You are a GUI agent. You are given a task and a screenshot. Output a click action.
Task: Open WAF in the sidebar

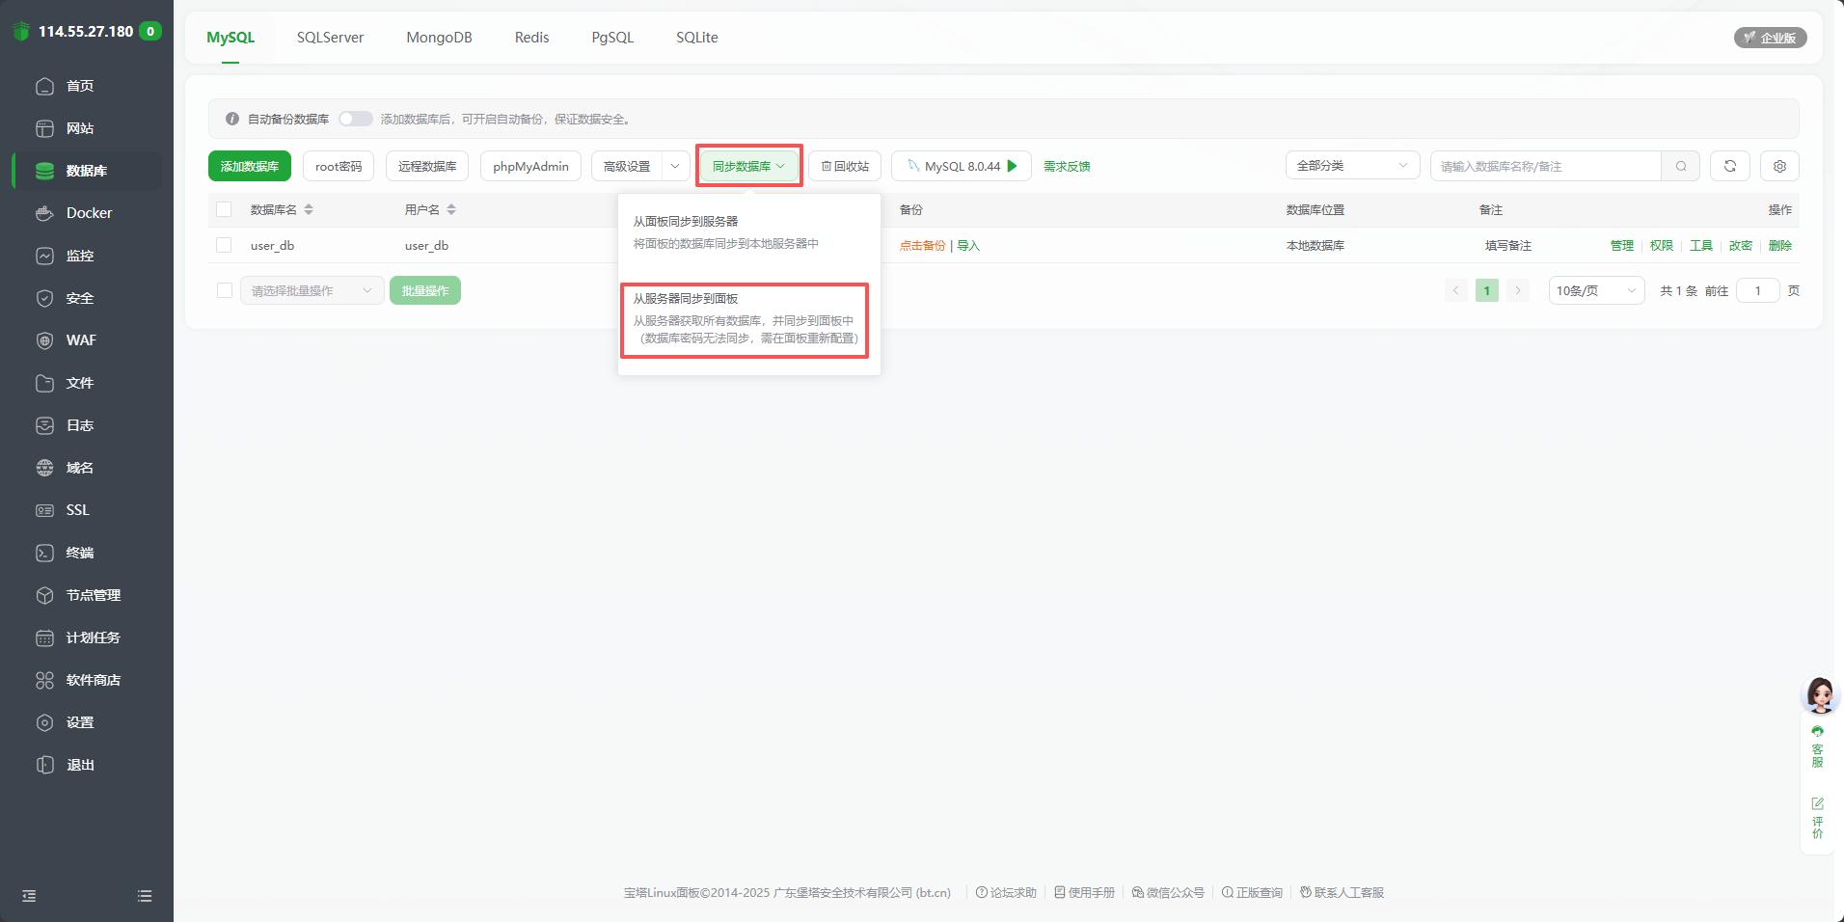tap(81, 340)
